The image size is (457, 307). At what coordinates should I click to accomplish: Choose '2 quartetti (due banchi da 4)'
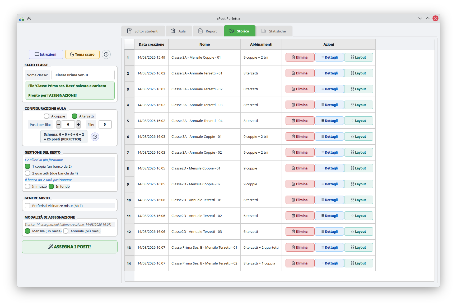tap(27, 173)
